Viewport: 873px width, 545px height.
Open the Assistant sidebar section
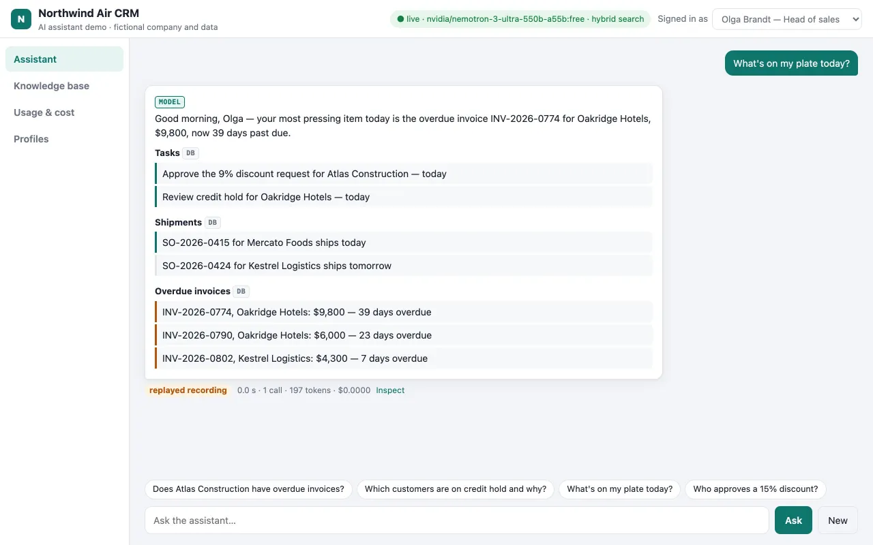point(64,59)
